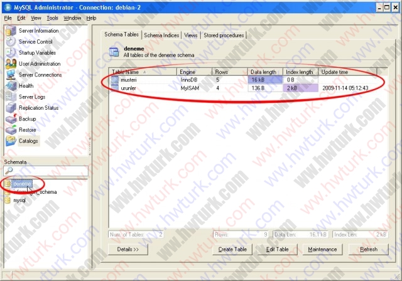Click the Backup icon
Screen dimensions: 402x281
click(11, 119)
